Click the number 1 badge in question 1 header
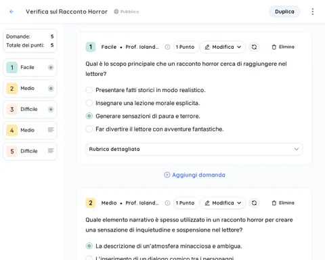 (91, 47)
